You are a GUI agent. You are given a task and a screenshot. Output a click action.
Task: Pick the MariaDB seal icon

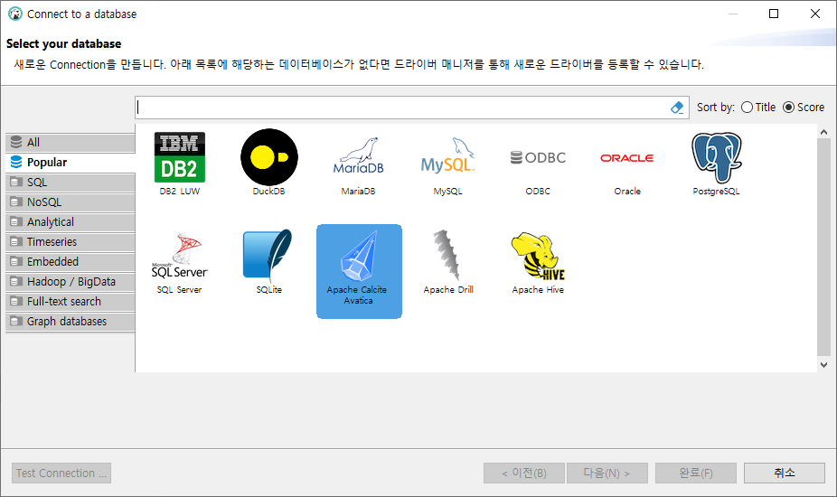click(x=358, y=155)
